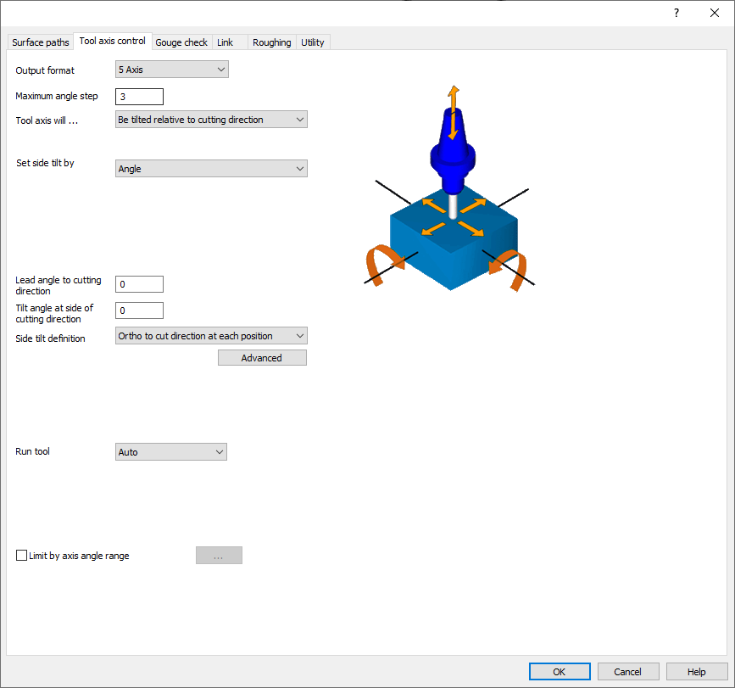735x688 pixels.
Task: Close the dialog with the X icon
Action: [x=714, y=13]
